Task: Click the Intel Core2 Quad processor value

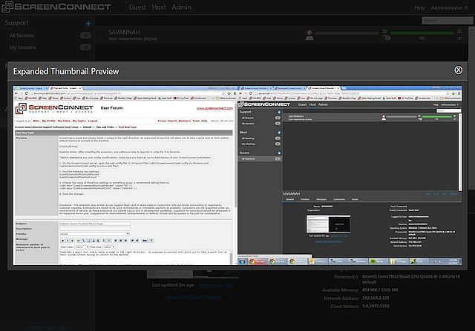Action: (411, 279)
